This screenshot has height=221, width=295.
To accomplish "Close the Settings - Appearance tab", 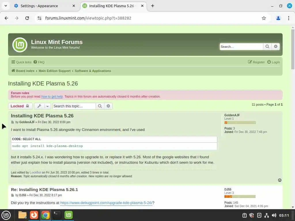I will (x=74, y=6).
